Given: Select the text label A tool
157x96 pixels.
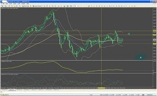Looking at the screenshot, I should (94, 6).
